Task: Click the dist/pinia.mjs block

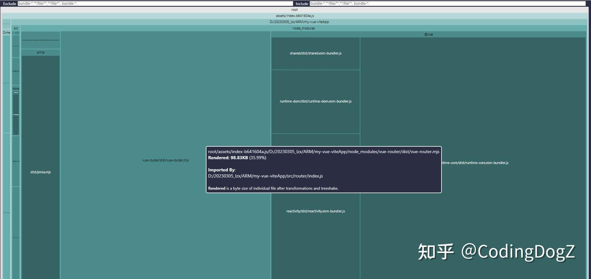Action: click(41, 172)
